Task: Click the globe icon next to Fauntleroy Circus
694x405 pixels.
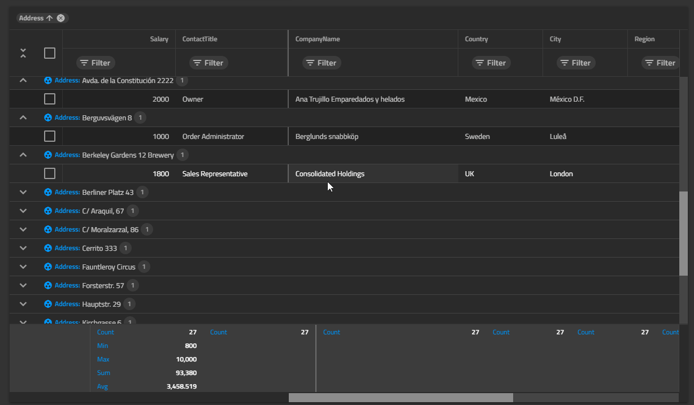Action: click(x=47, y=267)
